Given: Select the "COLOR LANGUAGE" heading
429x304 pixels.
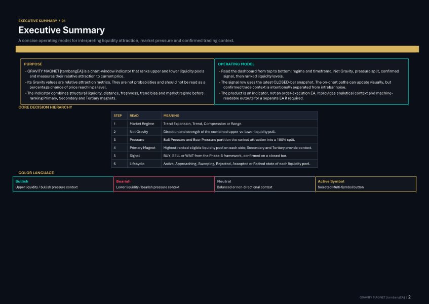Looking at the screenshot, I should click(36, 173).
